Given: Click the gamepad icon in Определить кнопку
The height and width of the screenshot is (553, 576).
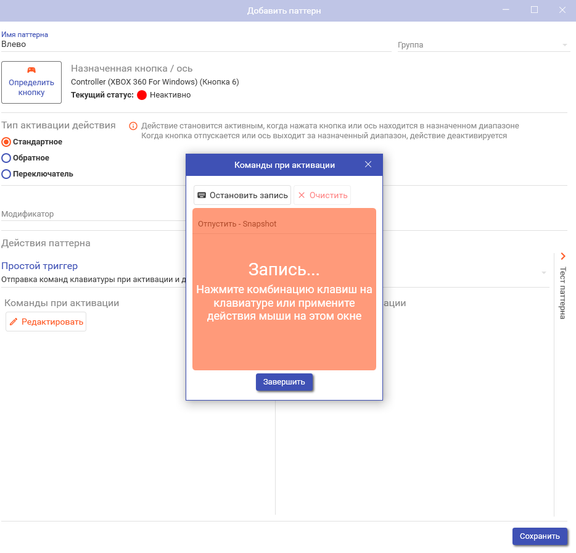Looking at the screenshot, I should pyautogui.click(x=31, y=70).
